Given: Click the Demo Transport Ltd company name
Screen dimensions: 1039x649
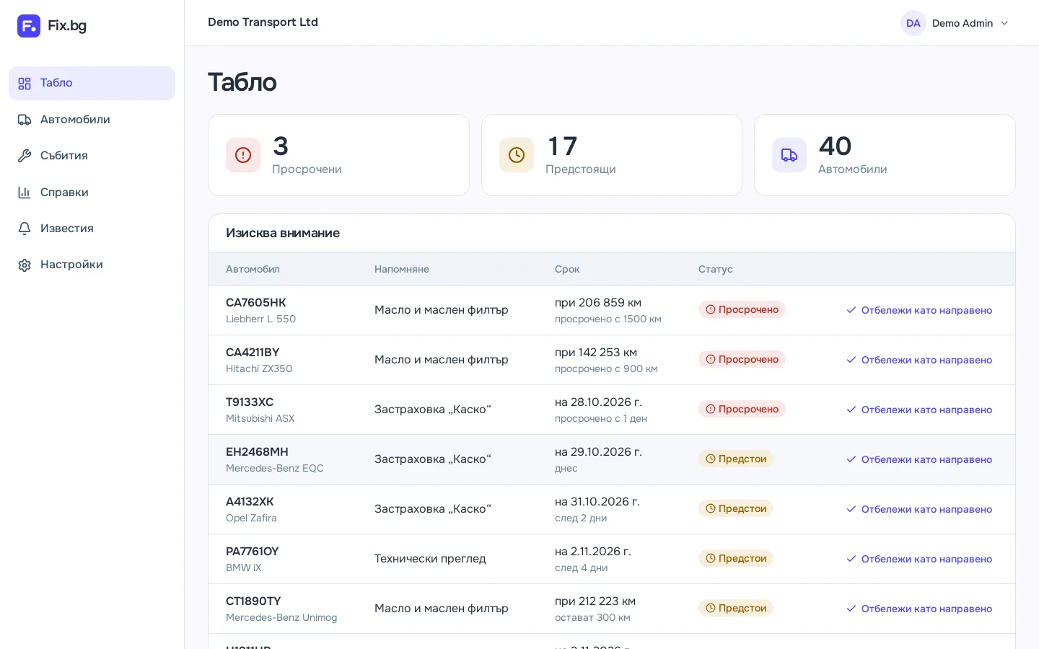Looking at the screenshot, I should click(263, 22).
